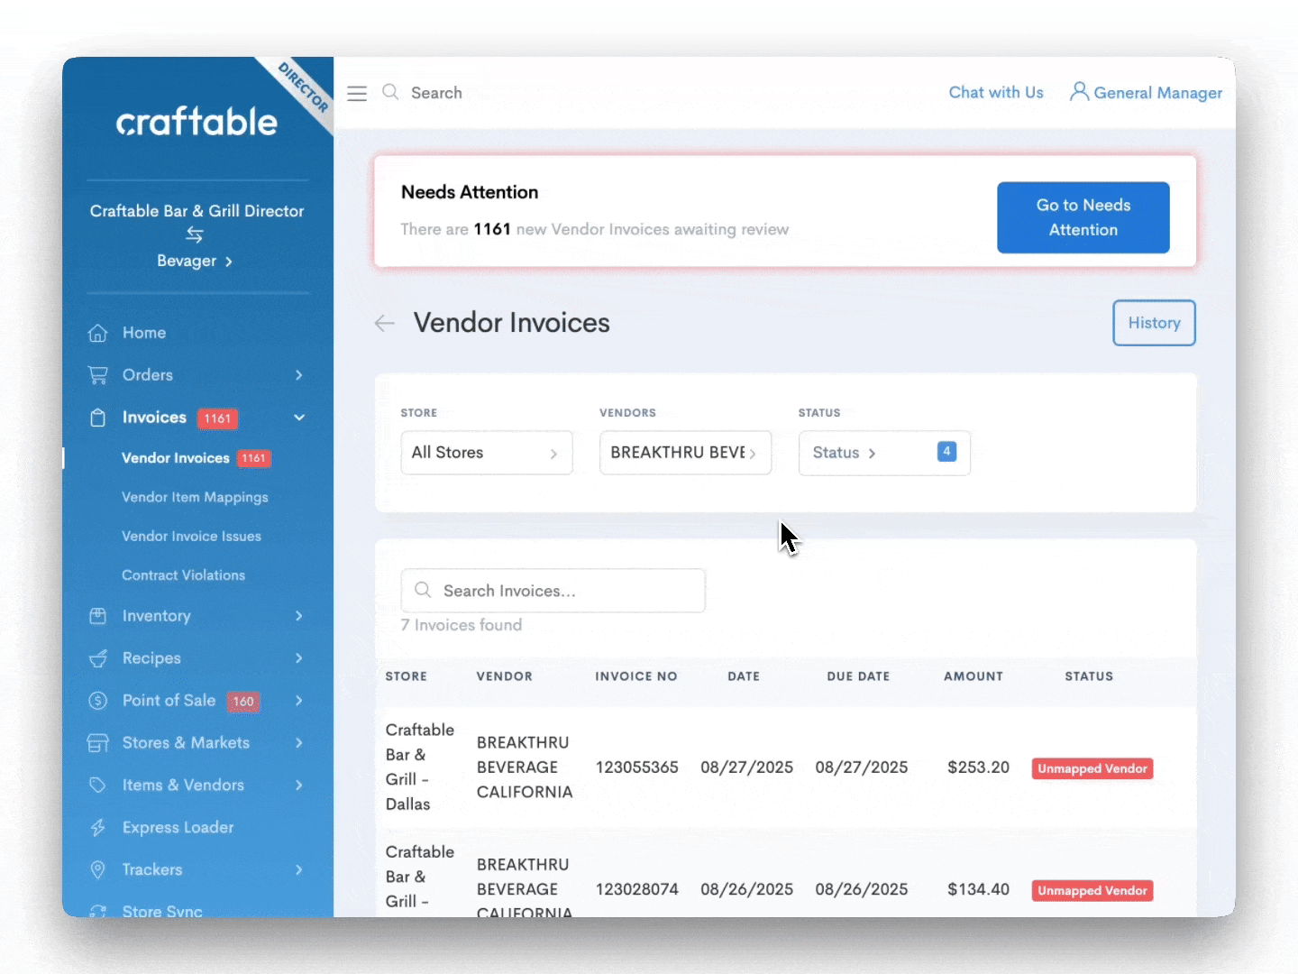Click the STATUS column header
The width and height of the screenshot is (1298, 974).
point(1089,676)
